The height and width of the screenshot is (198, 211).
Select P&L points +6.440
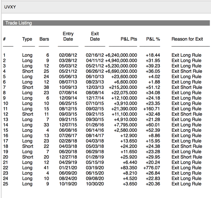130,162
